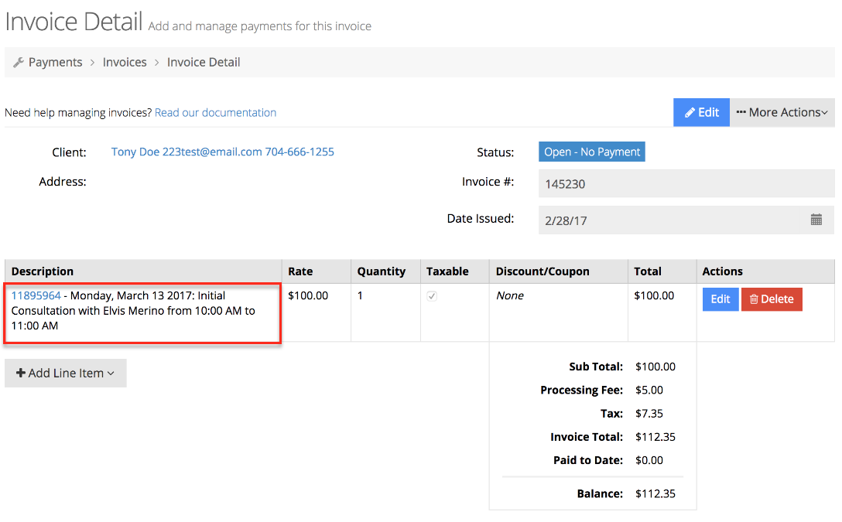Image resolution: width=842 pixels, height=522 pixels.
Task: Open the Read our documentation link
Action: (x=215, y=112)
